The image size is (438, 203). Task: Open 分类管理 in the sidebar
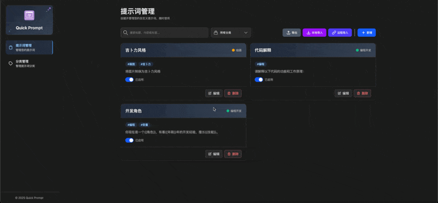click(29, 63)
